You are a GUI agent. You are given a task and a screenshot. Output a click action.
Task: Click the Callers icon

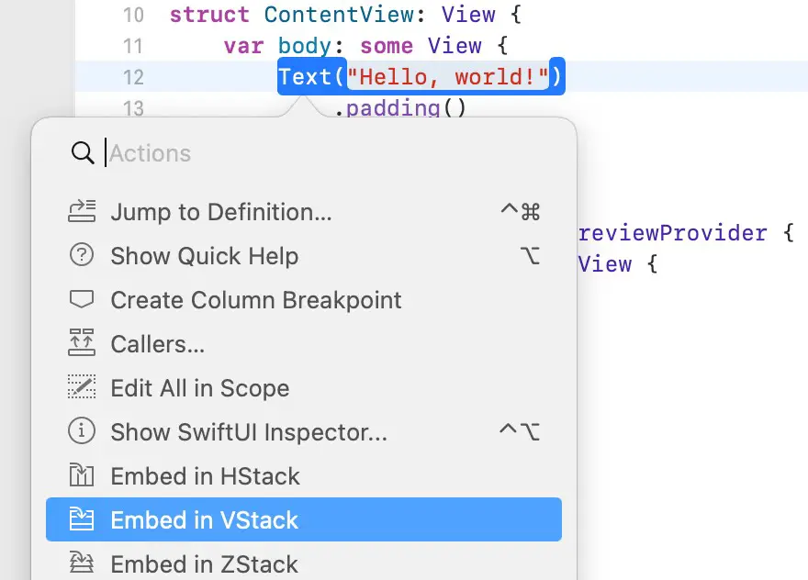click(x=82, y=343)
